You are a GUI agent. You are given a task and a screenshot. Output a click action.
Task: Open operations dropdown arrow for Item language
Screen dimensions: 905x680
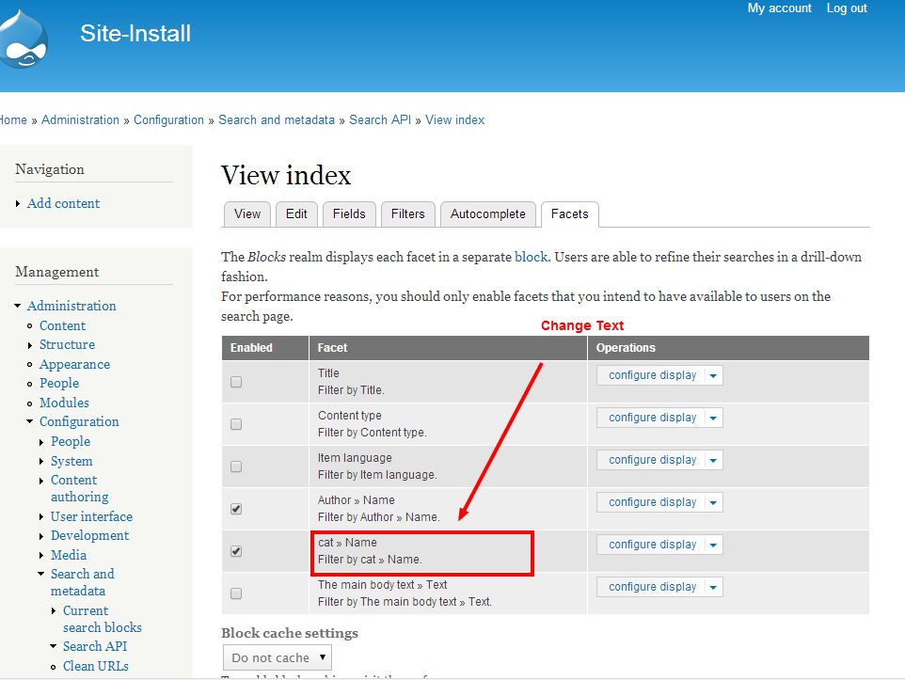(x=713, y=461)
